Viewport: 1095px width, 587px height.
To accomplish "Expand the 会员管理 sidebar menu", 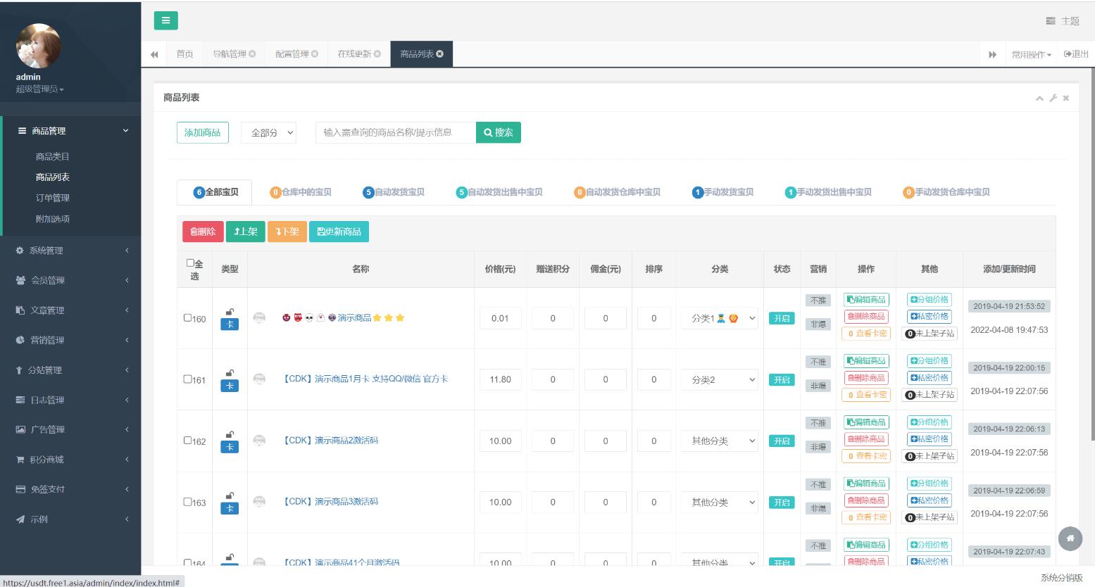I will (x=70, y=280).
